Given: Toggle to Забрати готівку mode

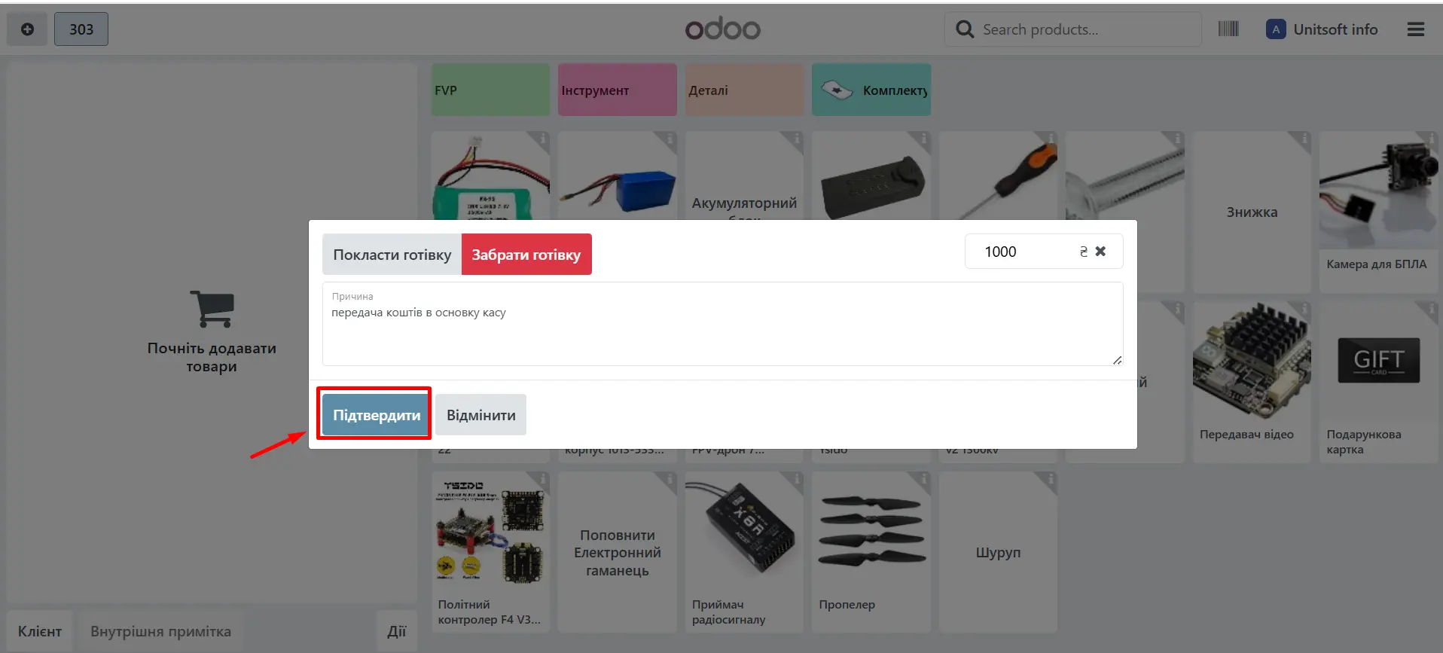Looking at the screenshot, I should [526, 255].
